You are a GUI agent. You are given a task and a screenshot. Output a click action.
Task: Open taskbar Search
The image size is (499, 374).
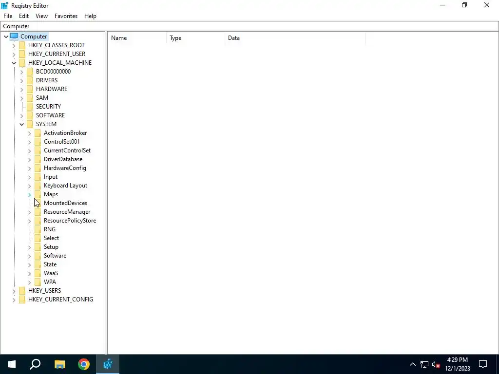click(x=35, y=364)
